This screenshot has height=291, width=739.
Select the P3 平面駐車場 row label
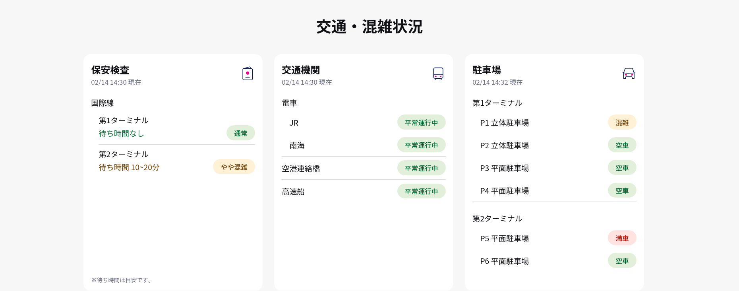click(x=504, y=168)
